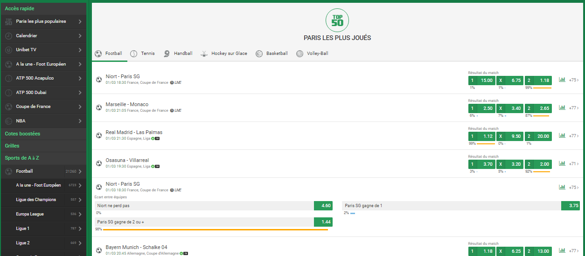Open statistics chart icon for Osasuna - Villarreal

click(562, 163)
